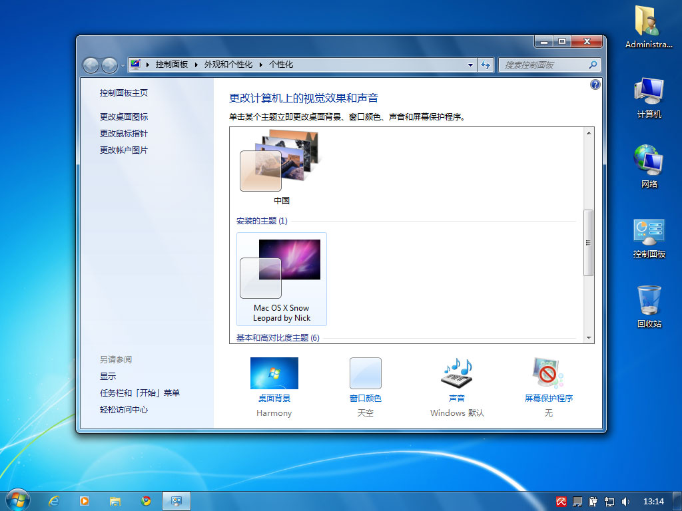This screenshot has height=511, width=682.
Task: Expand arrow after 控制面板 breadcrumb
Action: 196,65
